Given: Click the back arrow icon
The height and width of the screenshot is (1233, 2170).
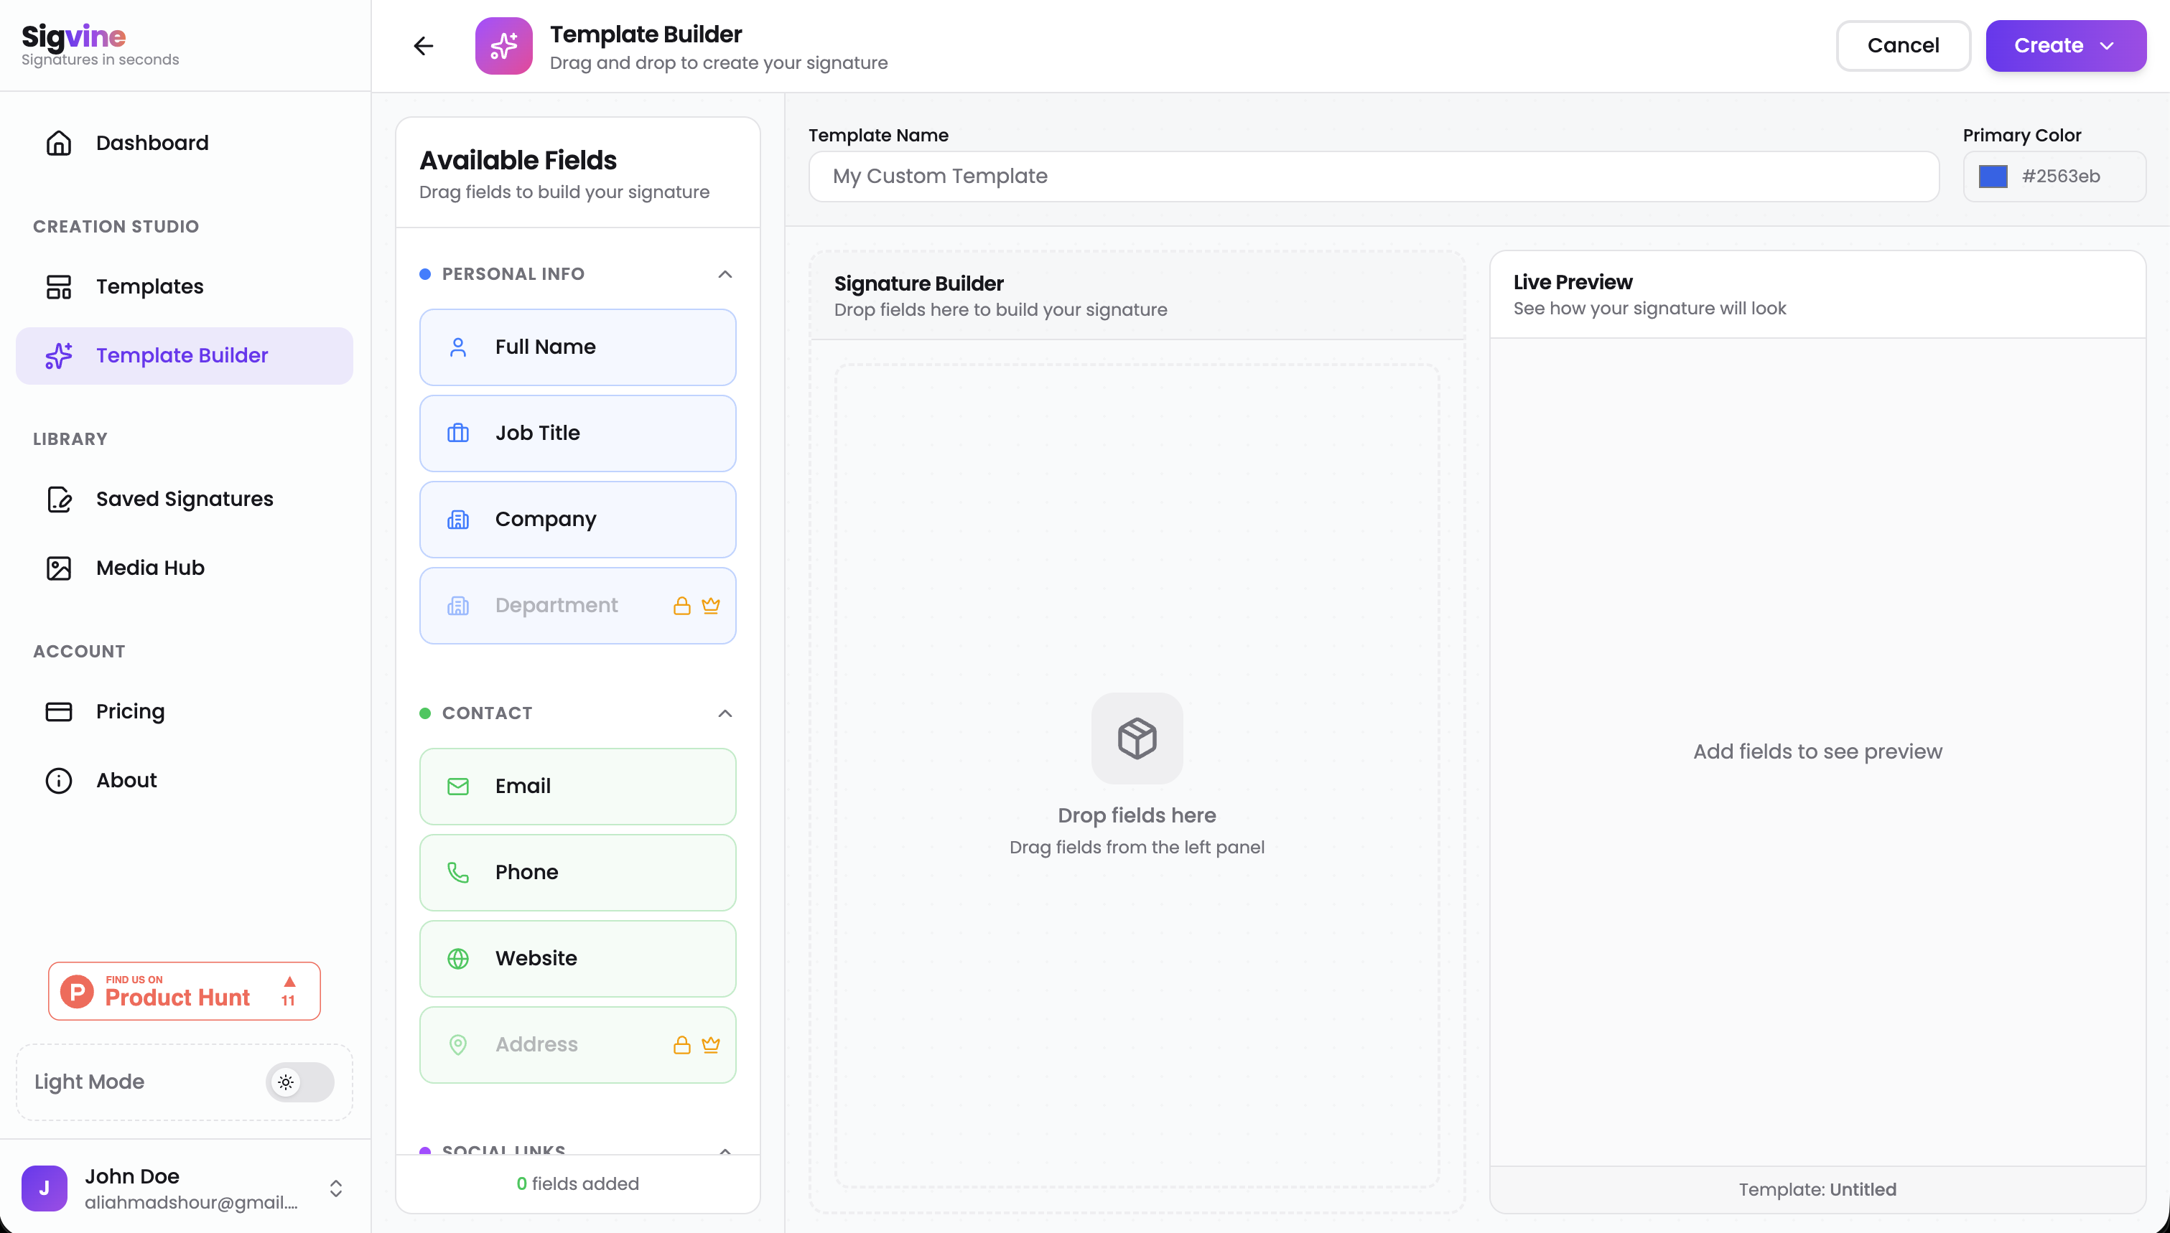Looking at the screenshot, I should [424, 46].
